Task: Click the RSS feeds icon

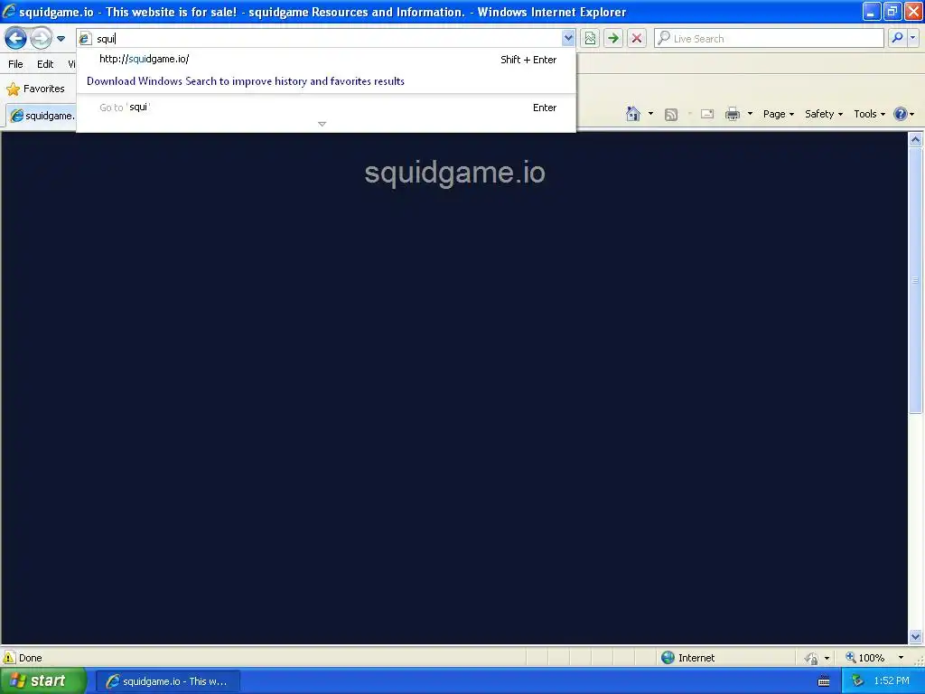Action: click(671, 115)
